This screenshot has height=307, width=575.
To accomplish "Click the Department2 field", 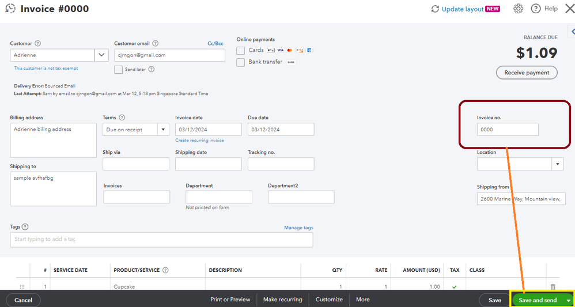I will coord(301,197).
